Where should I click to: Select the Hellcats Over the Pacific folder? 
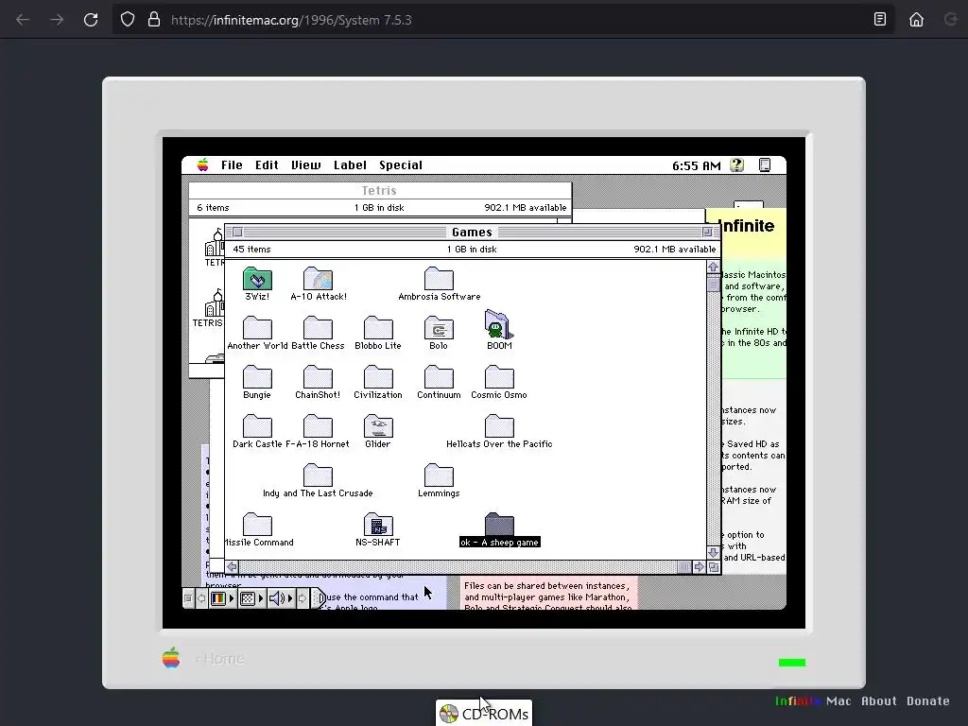pos(499,426)
